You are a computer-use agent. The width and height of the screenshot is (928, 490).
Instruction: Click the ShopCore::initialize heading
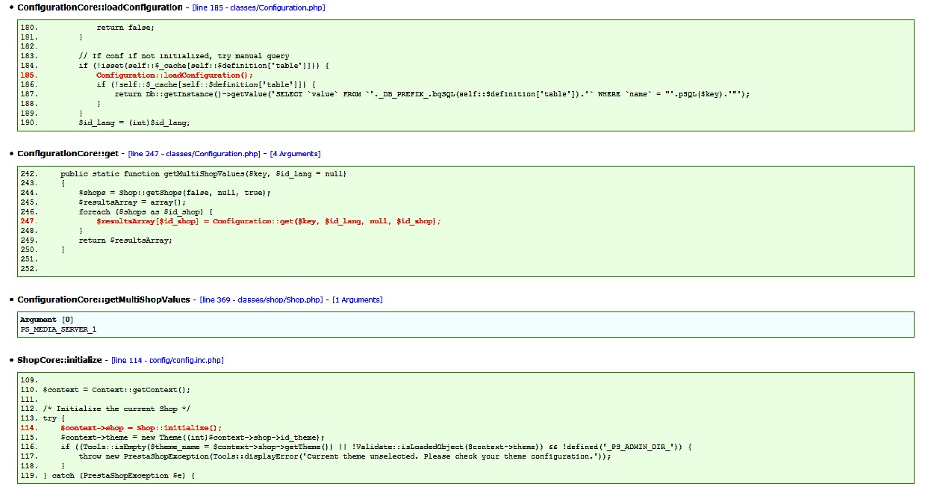coord(60,360)
